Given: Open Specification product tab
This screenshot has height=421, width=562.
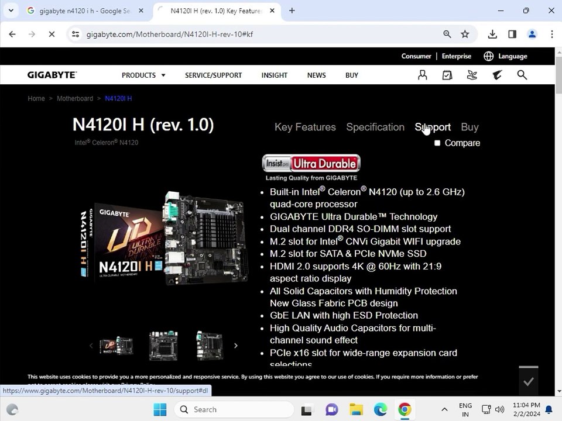Looking at the screenshot, I should 375,127.
